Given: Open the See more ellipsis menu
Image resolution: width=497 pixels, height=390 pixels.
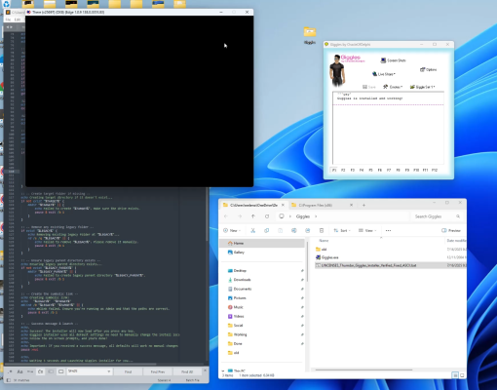Looking at the screenshot, I should pyautogui.click(x=388, y=230).
